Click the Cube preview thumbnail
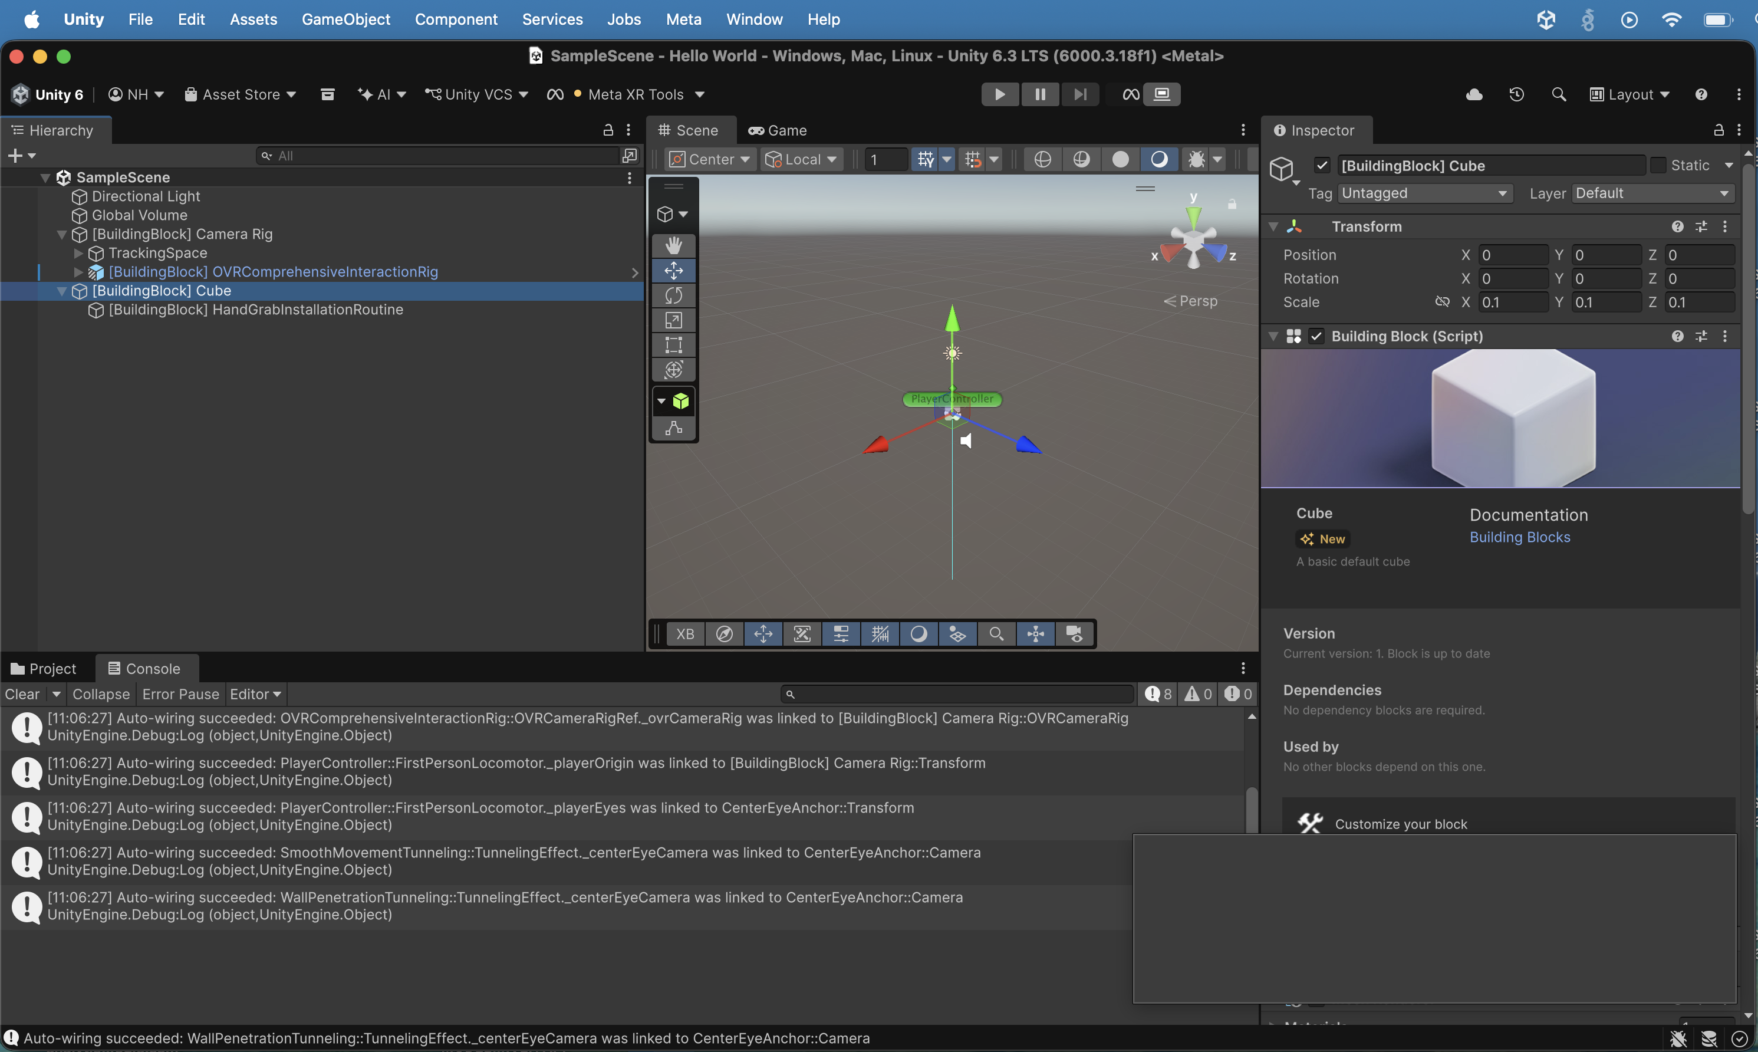Image resolution: width=1758 pixels, height=1052 pixels. 1500,418
